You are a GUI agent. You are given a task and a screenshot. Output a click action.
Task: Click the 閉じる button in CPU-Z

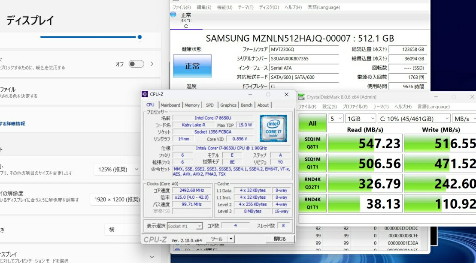(279, 239)
